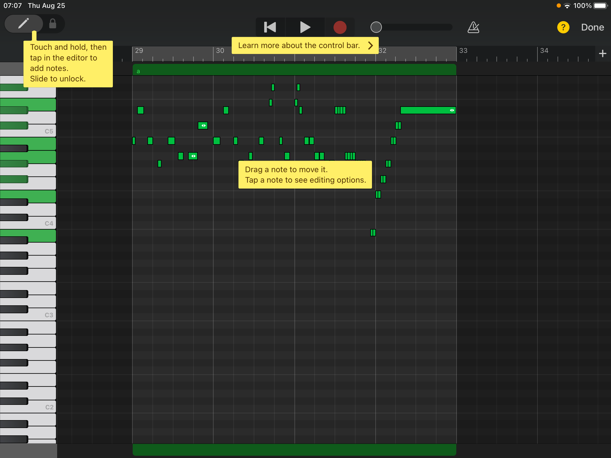Tap the green region header labeled 'a'
The height and width of the screenshot is (458, 611).
294,70
